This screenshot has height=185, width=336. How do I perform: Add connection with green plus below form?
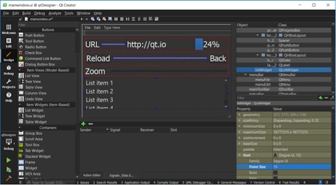pyautogui.click(x=83, y=124)
